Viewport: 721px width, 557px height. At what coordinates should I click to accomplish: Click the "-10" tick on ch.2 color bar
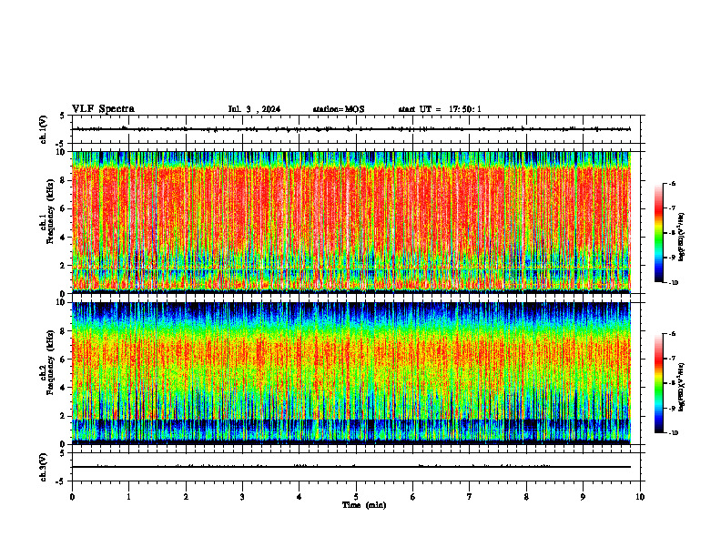[x=673, y=433]
